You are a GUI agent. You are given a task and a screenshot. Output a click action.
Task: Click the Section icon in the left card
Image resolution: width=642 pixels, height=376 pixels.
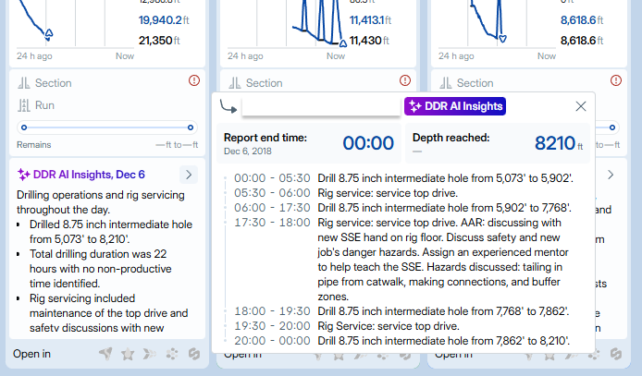[25, 83]
